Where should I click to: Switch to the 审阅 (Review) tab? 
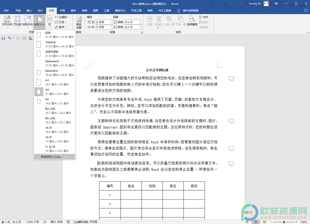coord(84,11)
